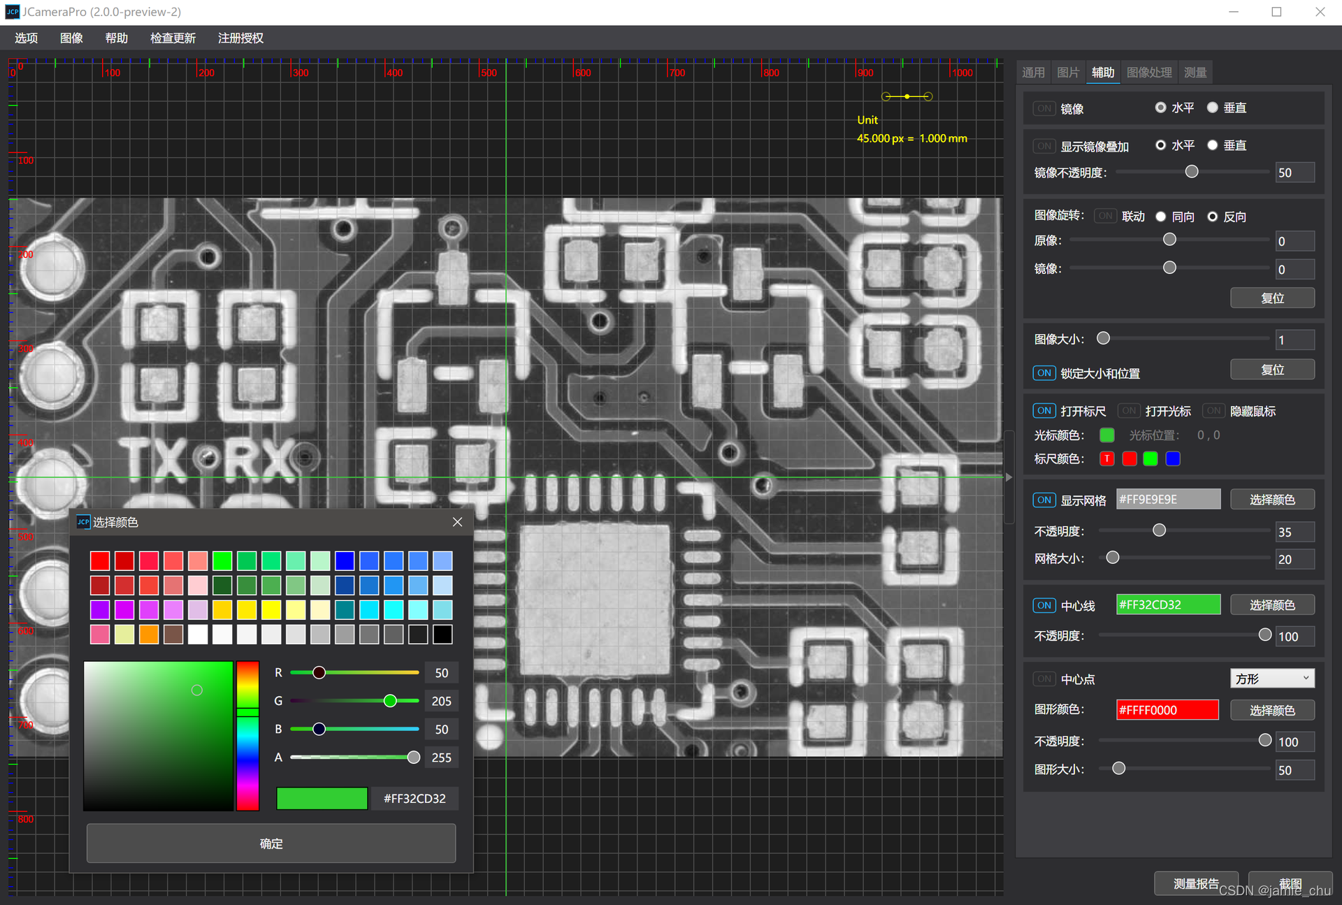Select the 垂直 radio button for 镜像
This screenshot has height=905, width=1342.
[x=1213, y=108]
